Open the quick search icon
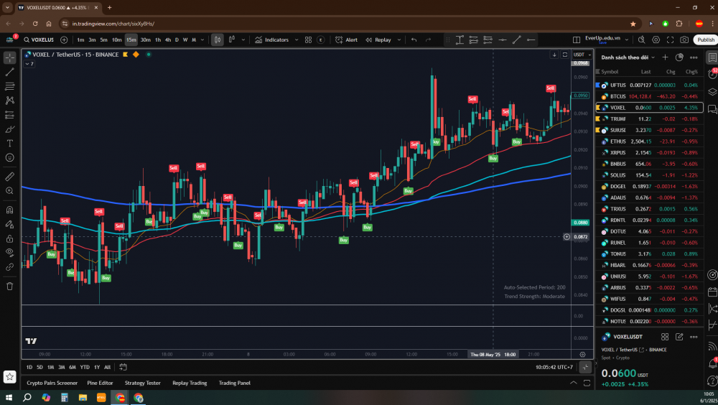 [641, 40]
